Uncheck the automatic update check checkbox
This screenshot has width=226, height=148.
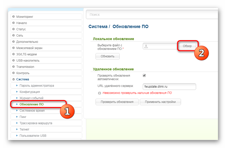tap(144, 75)
